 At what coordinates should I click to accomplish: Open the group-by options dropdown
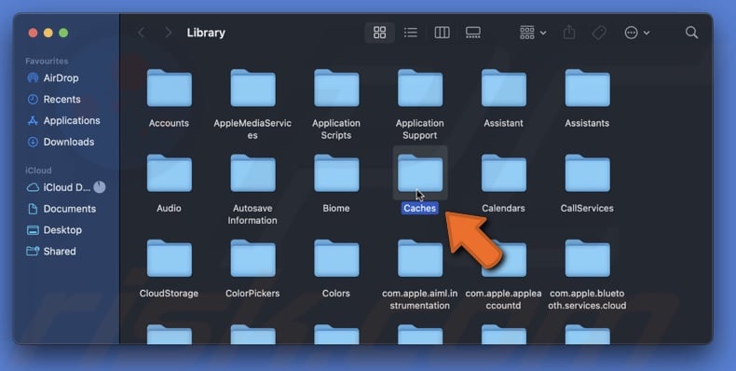[x=533, y=33]
